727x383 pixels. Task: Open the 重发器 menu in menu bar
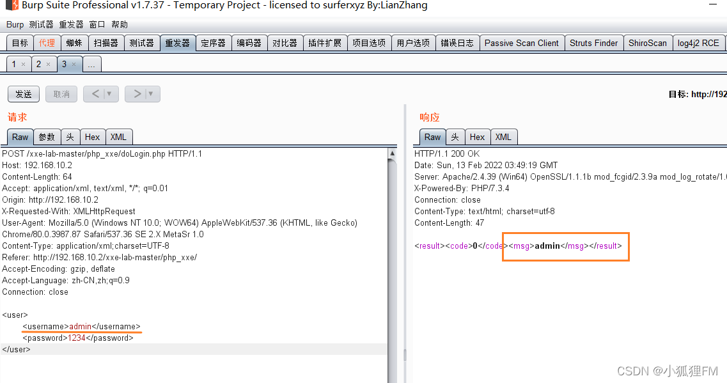(x=71, y=24)
